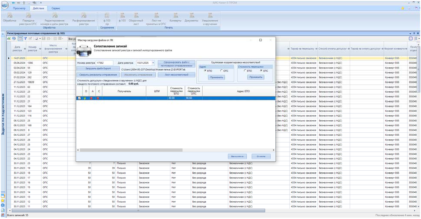Select ОПС radio button under Адрес
This screenshot has height=219, width=421.
[x=222, y=71]
